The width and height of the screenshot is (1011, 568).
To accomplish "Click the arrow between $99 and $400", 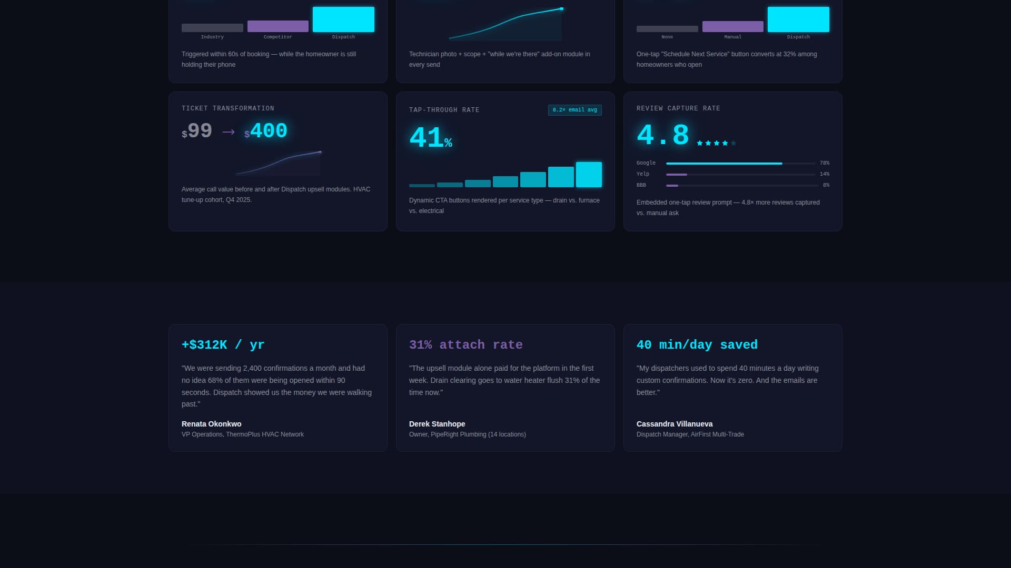I will pyautogui.click(x=227, y=132).
